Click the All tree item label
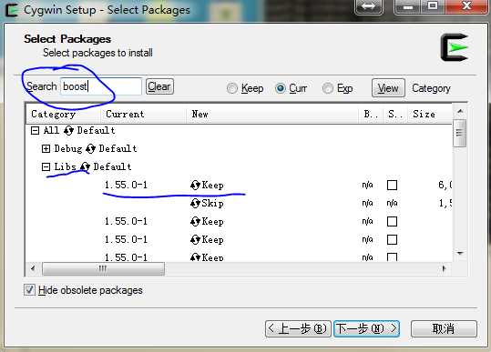The image size is (491, 352). (x=51, y=130)
